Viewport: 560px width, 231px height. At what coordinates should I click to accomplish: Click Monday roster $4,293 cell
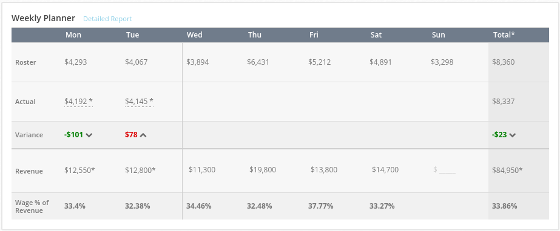pyautogui.click(x=76, y=62)
